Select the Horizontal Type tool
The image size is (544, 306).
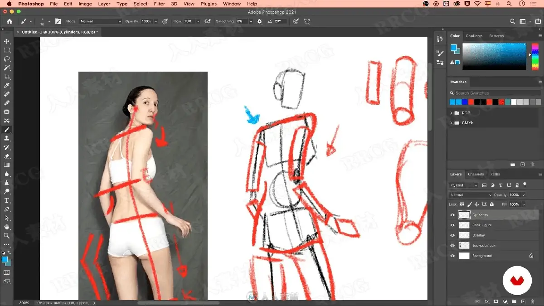click(7, 200)
